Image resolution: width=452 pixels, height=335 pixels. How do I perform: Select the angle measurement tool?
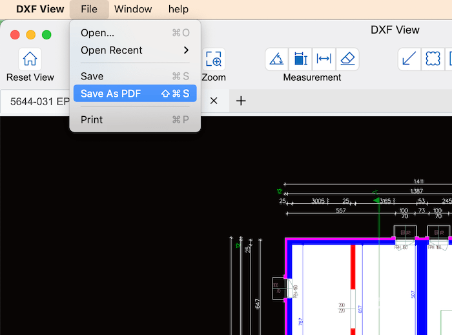pyautogui.click(x=276, y=59)
